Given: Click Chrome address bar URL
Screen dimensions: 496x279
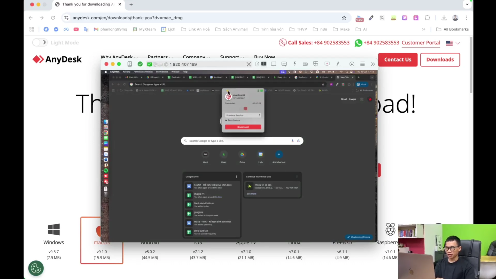Looking at the screenshot, I should 128,18.
